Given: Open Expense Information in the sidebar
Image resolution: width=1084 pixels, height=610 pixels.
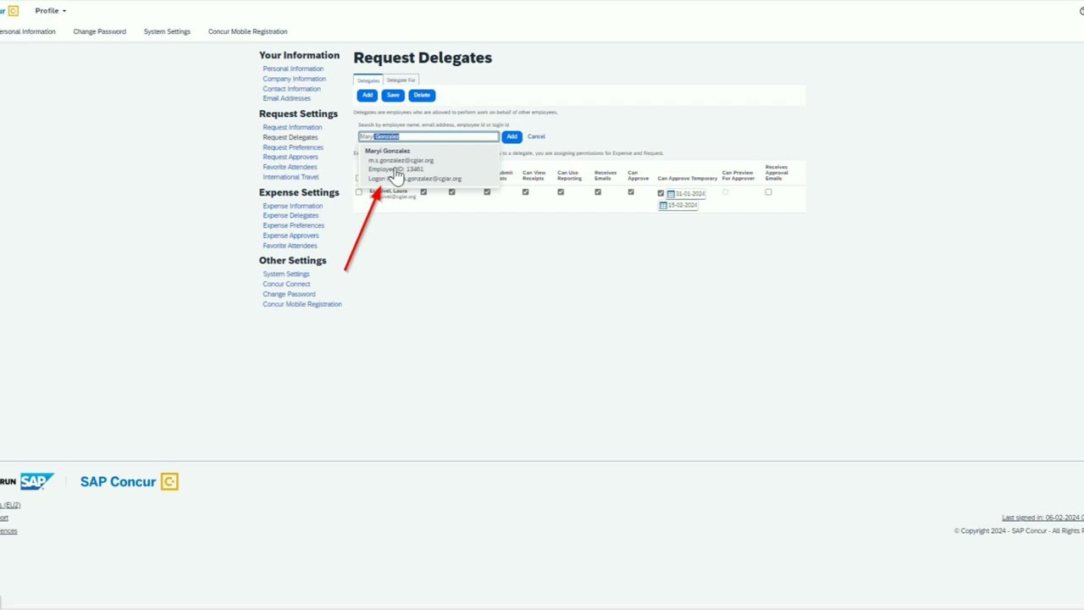Looking at the screenshot, I should pos(292,206).
